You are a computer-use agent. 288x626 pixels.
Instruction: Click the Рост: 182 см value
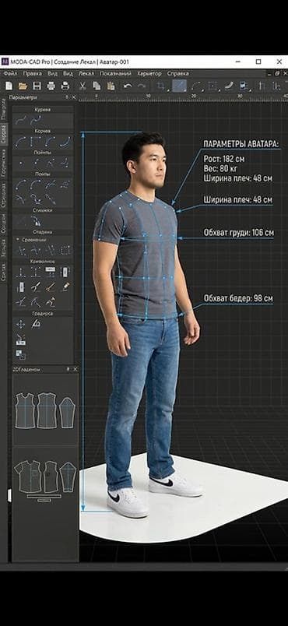(223, 159)
